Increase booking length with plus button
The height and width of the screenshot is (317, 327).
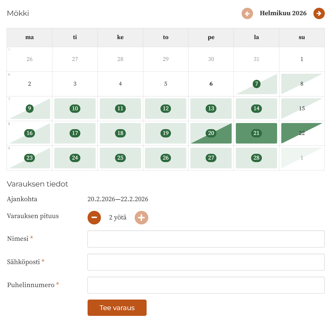(141, 218)
